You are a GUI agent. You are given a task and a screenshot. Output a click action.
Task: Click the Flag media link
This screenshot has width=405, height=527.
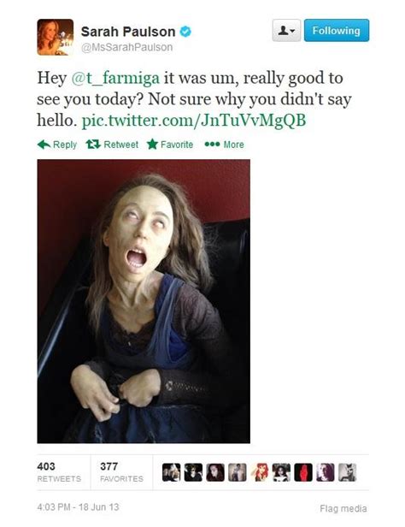click(x=343, y=508)
